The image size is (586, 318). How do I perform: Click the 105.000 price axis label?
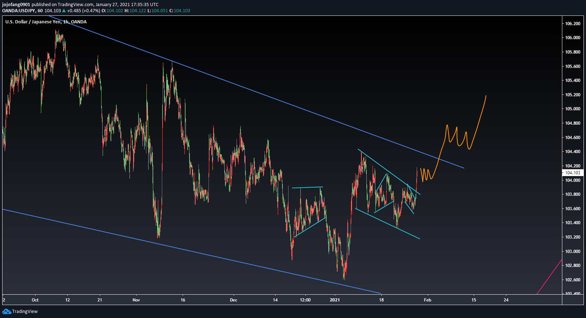(x=573, y=109)
